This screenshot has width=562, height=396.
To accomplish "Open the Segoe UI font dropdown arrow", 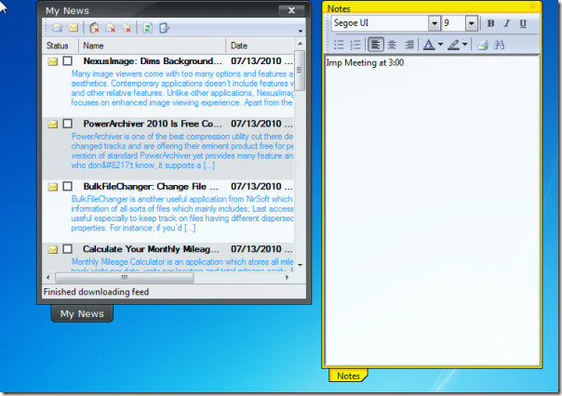I will (x=434, y=23).
